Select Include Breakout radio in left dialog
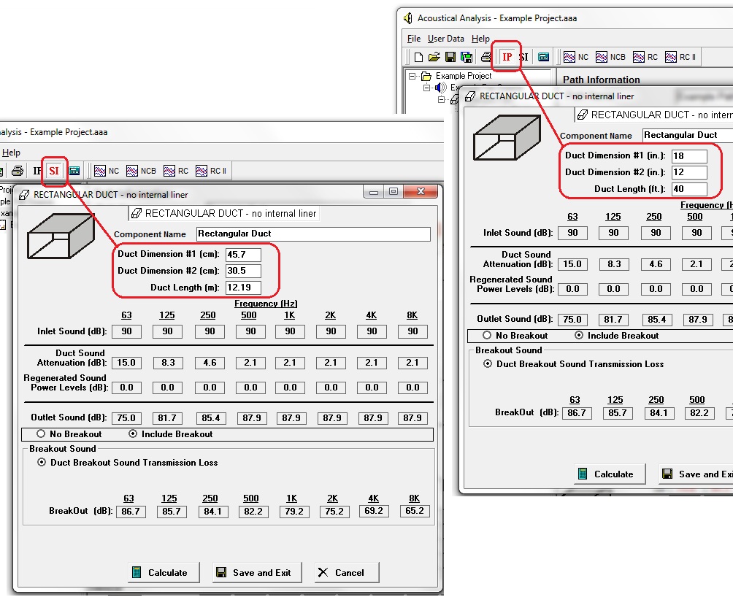Image resolution: width=733 pixels, height=597 pixels. point(133,434)
